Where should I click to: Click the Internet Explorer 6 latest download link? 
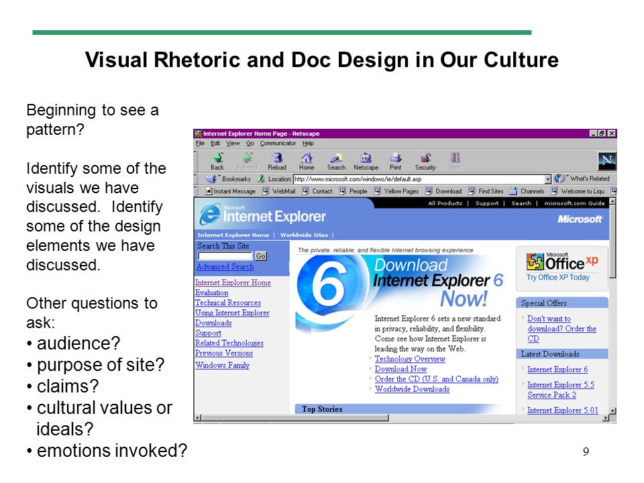point(557,369)
